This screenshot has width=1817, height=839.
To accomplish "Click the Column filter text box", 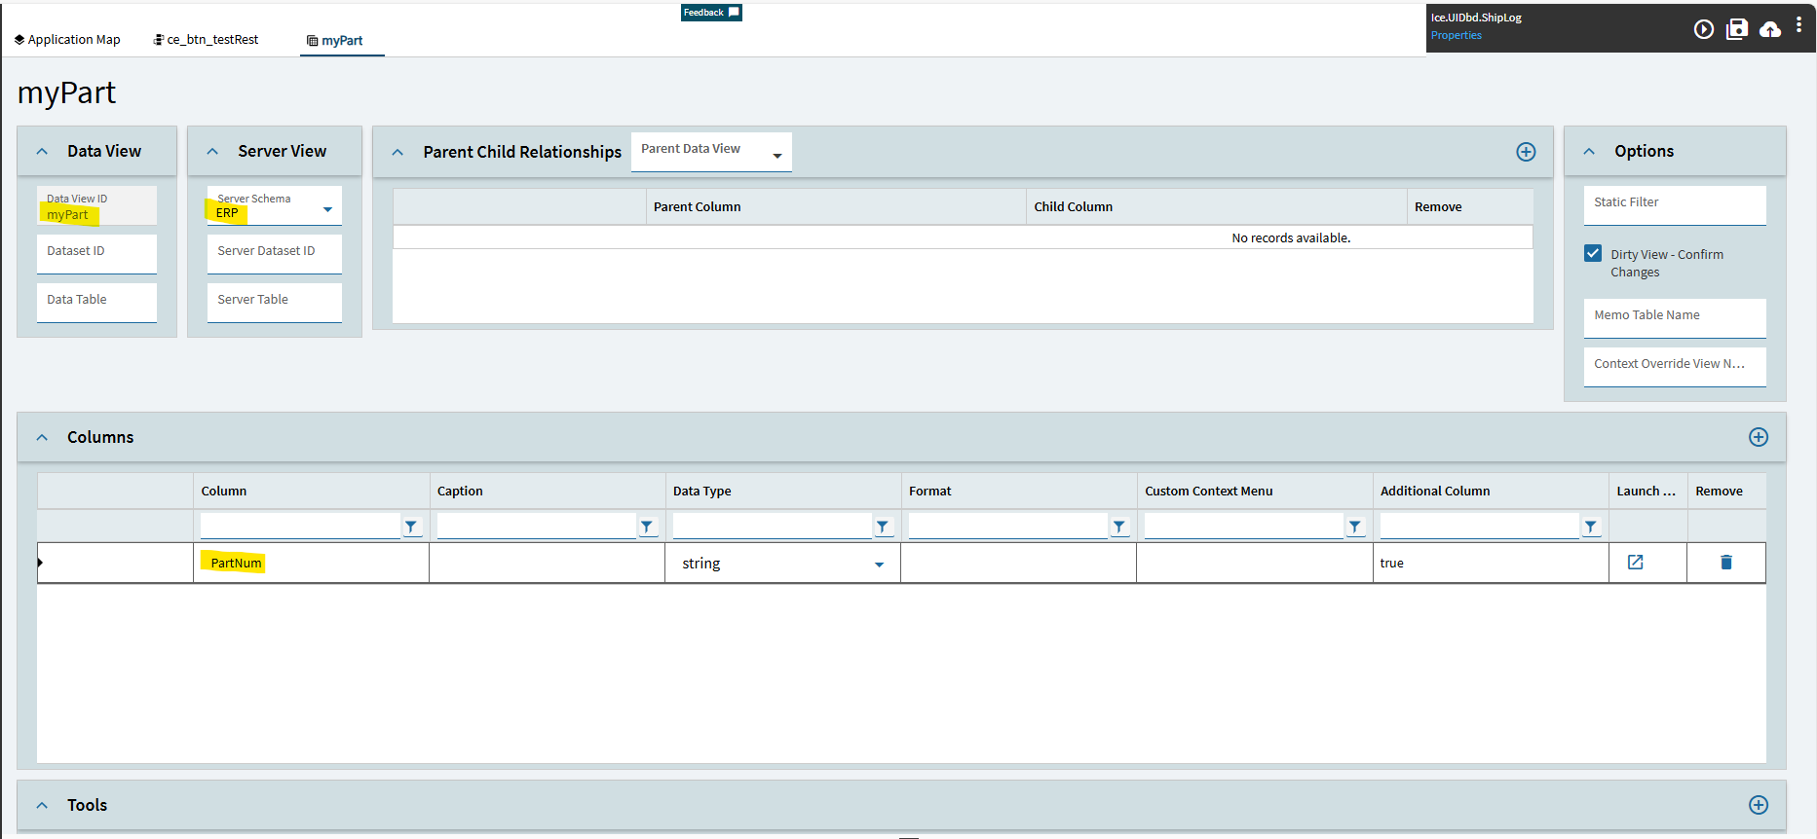I will click(x=300, y=526).
